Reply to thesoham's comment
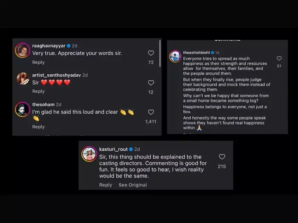The width and height of the screenshot is (298, 223). point(38,127)
